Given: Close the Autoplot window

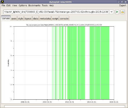Looking at the screenshot, I should [125, 2].
